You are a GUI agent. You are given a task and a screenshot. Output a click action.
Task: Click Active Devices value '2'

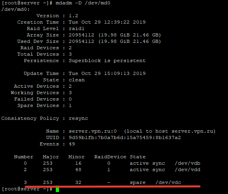[x=70, y=86]
